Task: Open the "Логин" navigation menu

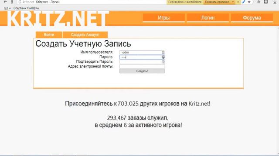Action: click(x=208, y=18)
